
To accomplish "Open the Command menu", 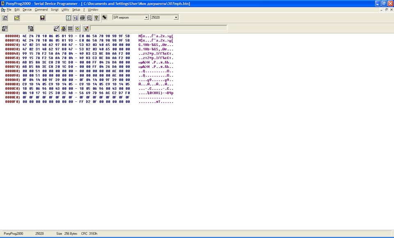I will point(41,10).
